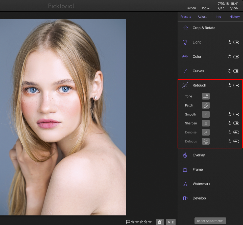243x225 pixels.
Task: Choose the Smooth droplet tool icon
Action: click(x=206, y=114)
